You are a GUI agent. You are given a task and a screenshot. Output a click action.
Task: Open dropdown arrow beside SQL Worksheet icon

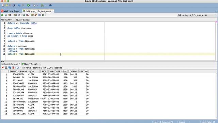45,5
